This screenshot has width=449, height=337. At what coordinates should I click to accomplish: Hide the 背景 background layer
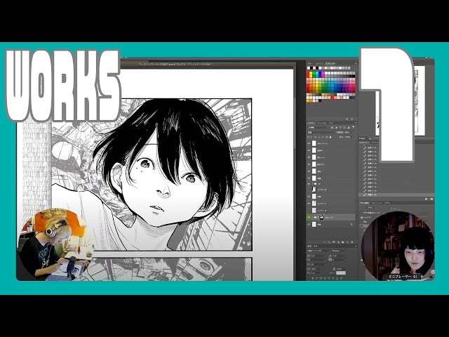pyautogui.click(x=309, y=225)
